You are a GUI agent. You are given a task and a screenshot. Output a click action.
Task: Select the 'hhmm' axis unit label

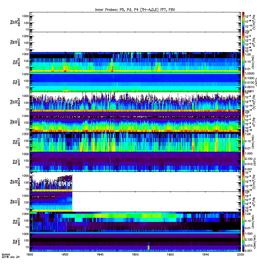click(6, 254)
